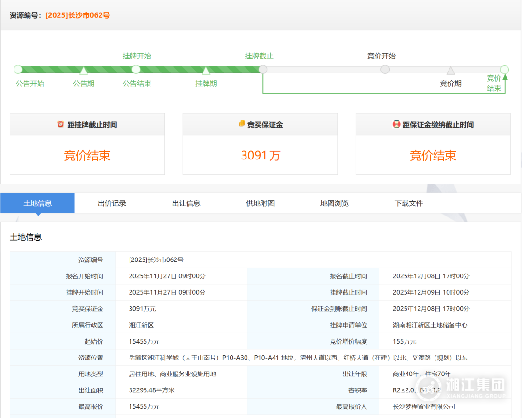Select the 土地信息 tab
The width and height of the screenshot is (522, 418).
click(38, 203)
